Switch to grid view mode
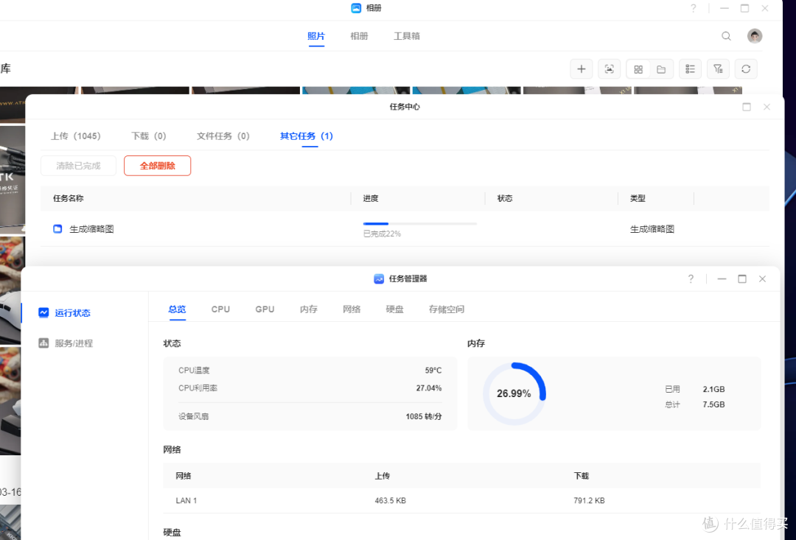This screenshot has width=796, height=540. (638, 69)
